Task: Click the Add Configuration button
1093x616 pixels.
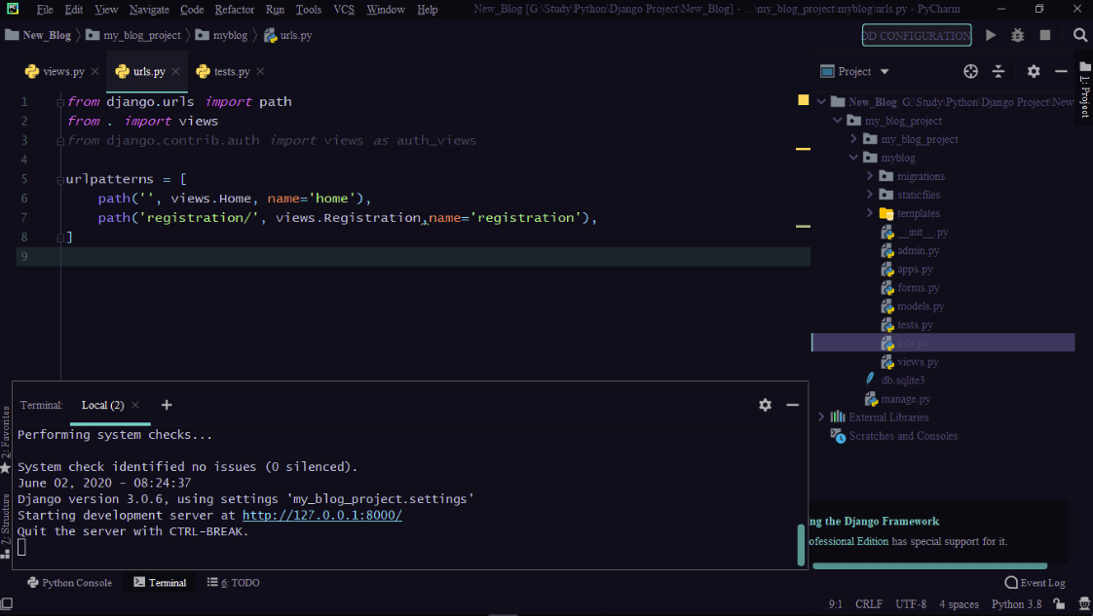Action: [917, 35]
